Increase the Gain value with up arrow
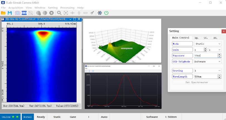 [205, 48]
